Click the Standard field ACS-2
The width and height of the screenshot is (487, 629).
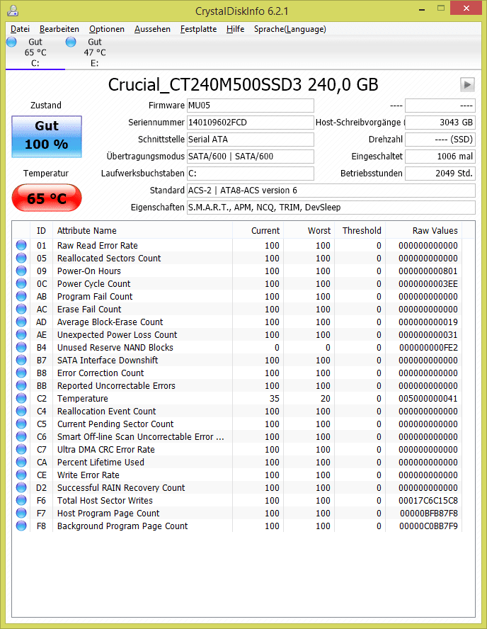click(331, 190)
